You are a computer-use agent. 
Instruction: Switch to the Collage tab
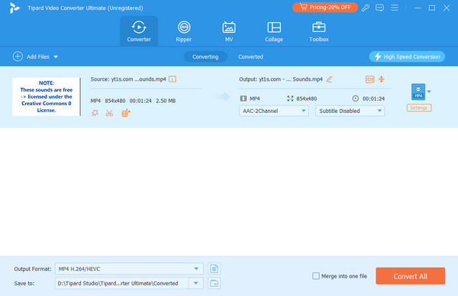pyautogui.click(x=274, y=31)
